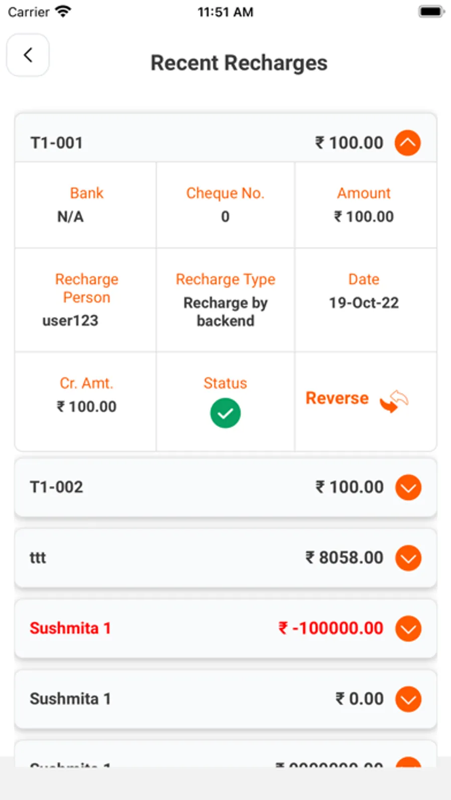This screenshot has height=800, width=451.
Task: Expand the negative Sushmita 1 entry
Action: click(x=408, y=628)
